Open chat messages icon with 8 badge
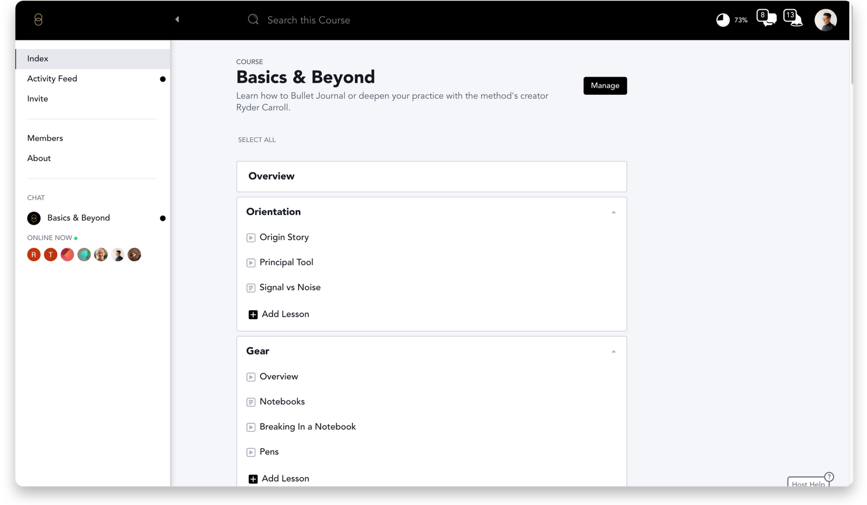The height and width of the screenshot is (505, 867). [x=766, y=18]
